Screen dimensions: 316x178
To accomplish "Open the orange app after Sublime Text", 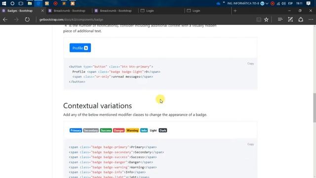I will [x=73, y=3].
